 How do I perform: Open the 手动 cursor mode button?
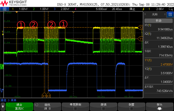click(x=159, y=21)
